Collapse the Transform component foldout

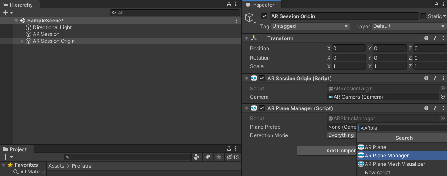click(x=247, y=38)
